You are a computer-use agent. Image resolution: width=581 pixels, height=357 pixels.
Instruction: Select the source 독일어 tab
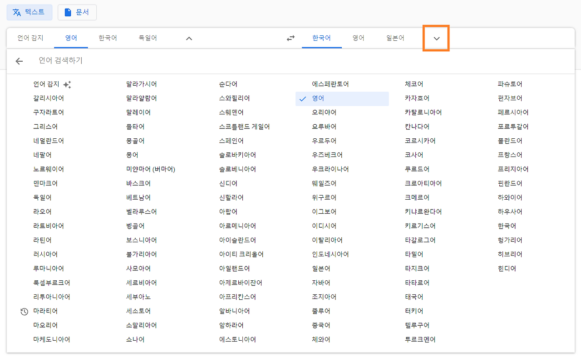point(148,38)
